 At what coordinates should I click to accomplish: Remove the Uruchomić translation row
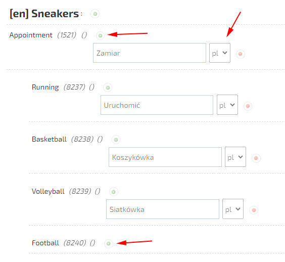point(248,106)
